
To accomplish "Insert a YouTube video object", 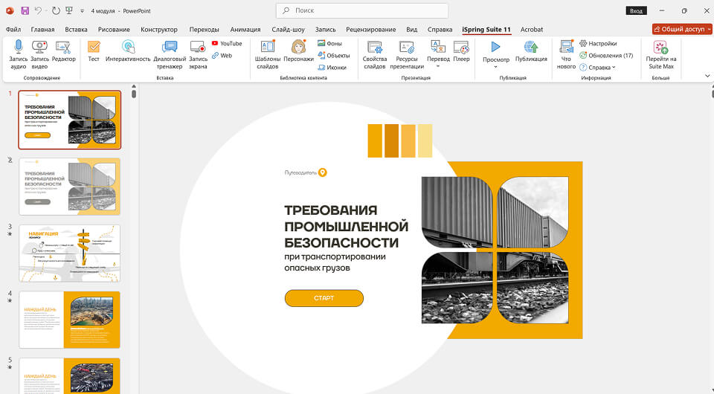I will pyautogui.click(x=226, y=44).
